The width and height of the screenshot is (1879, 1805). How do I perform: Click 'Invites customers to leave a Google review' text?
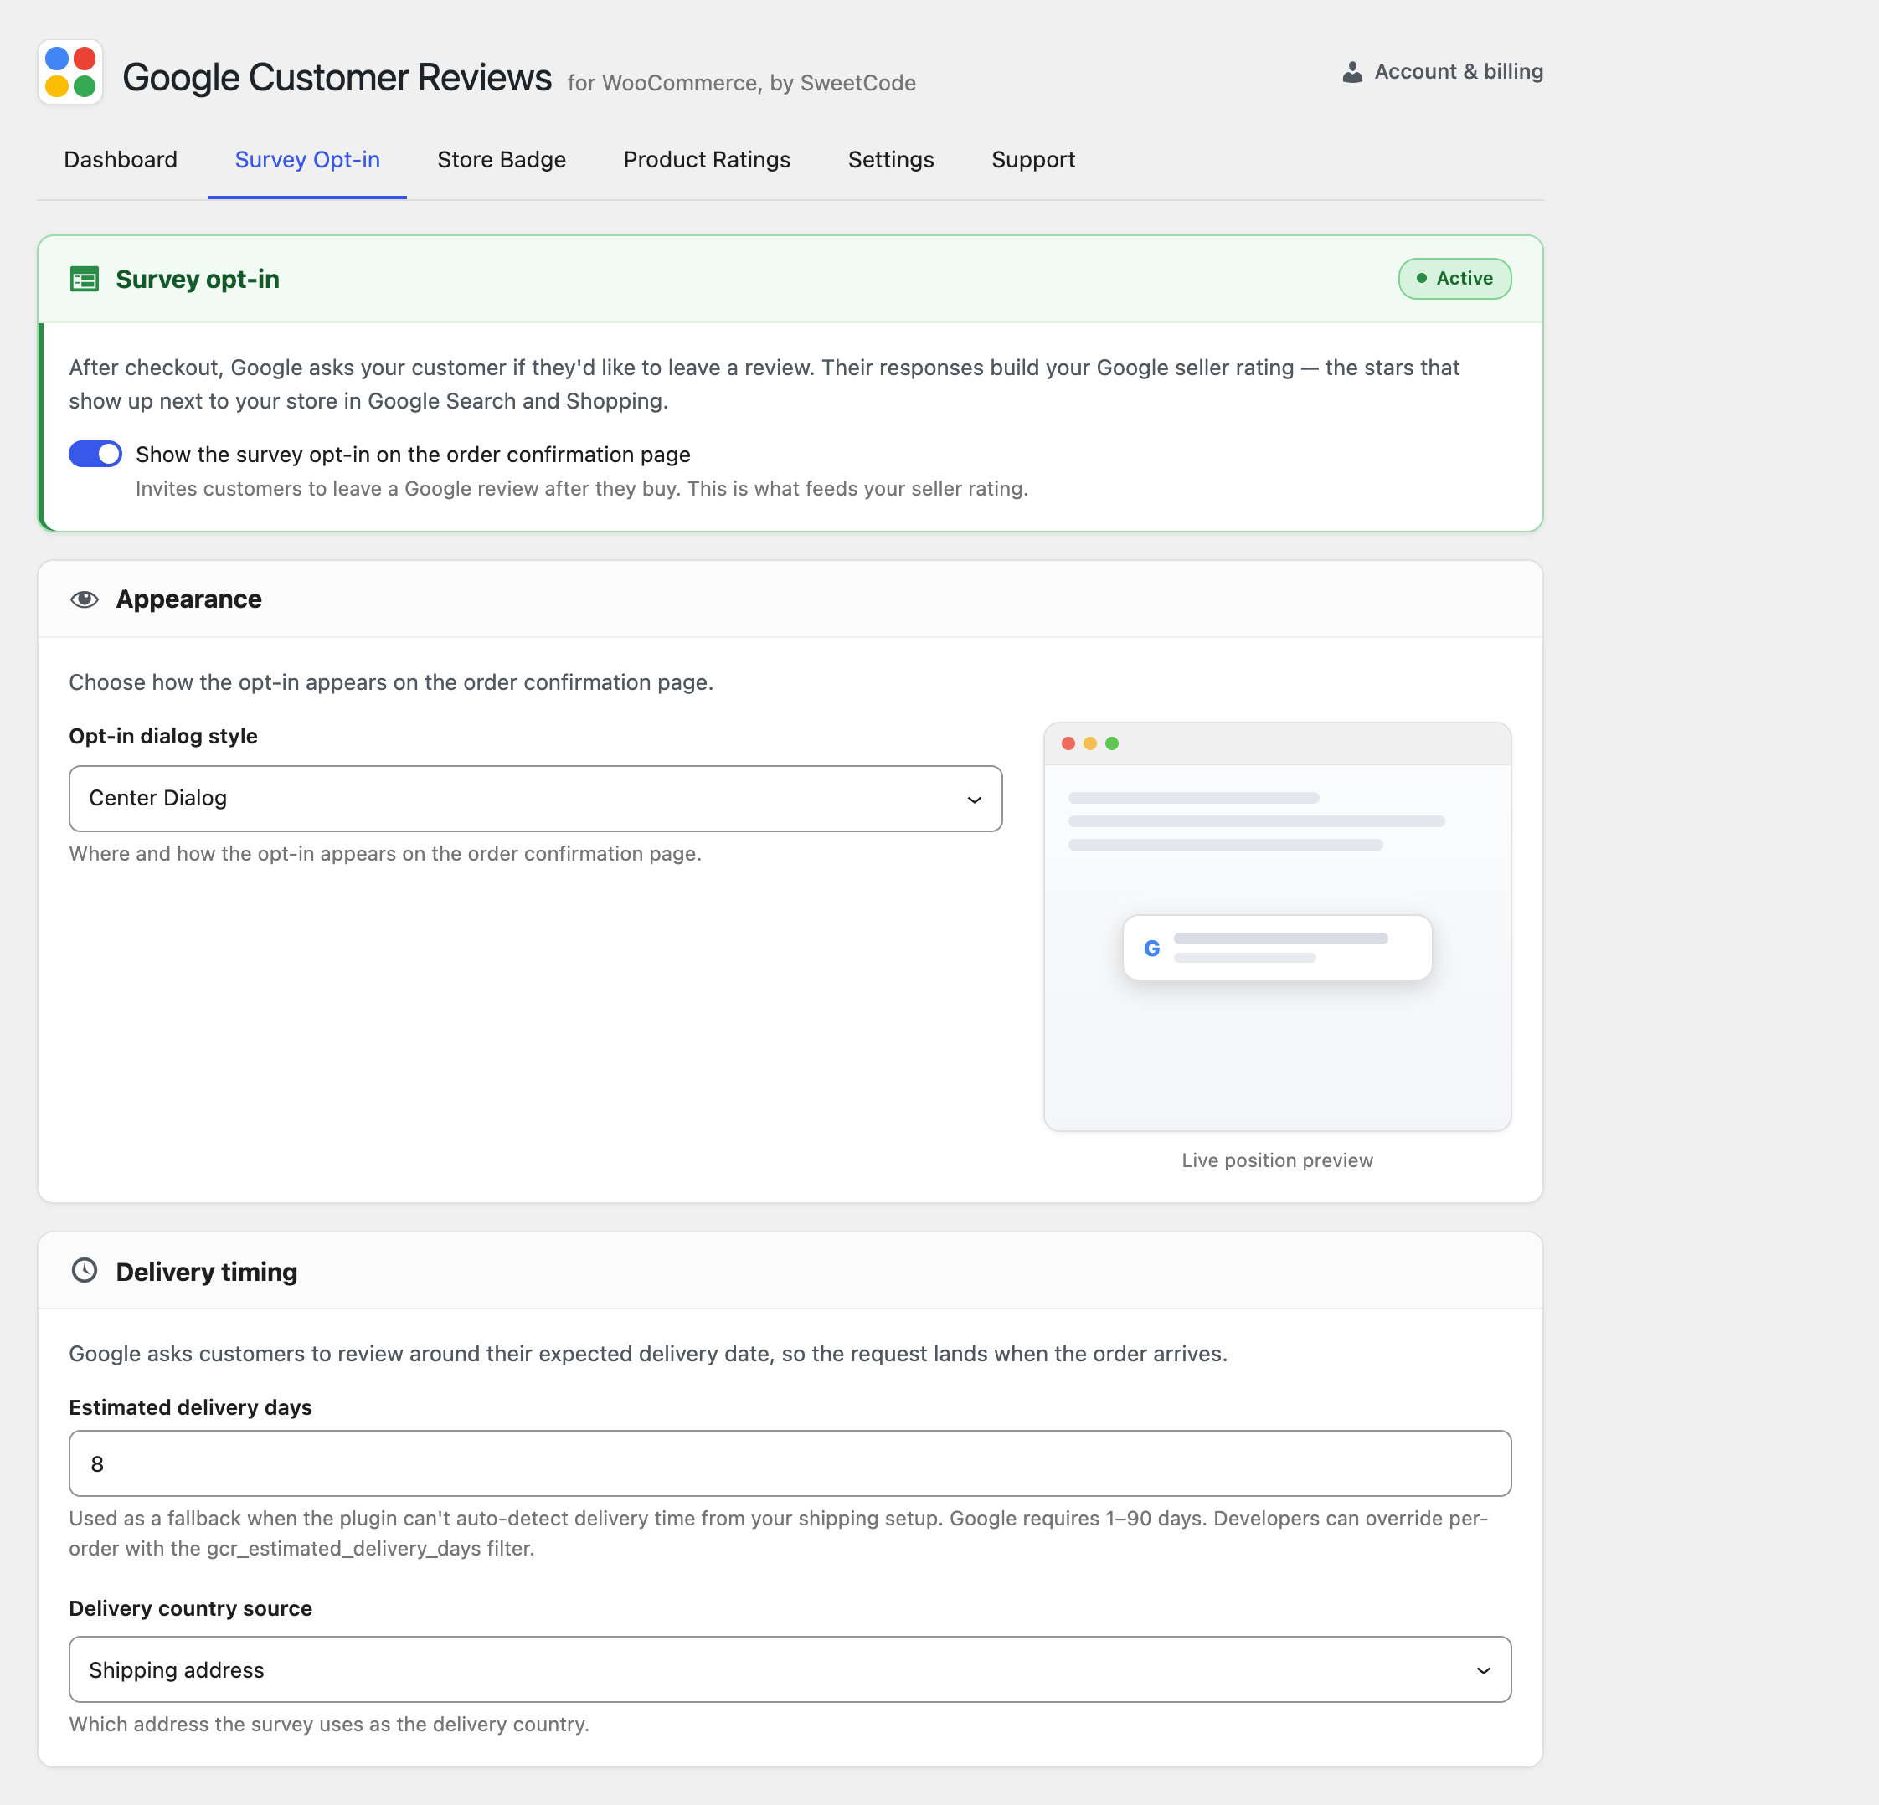coord(582,489)
